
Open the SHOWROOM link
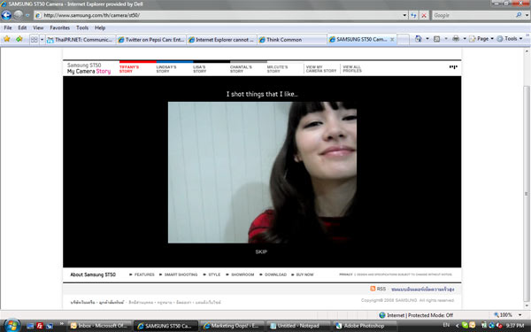pos(242,274)
